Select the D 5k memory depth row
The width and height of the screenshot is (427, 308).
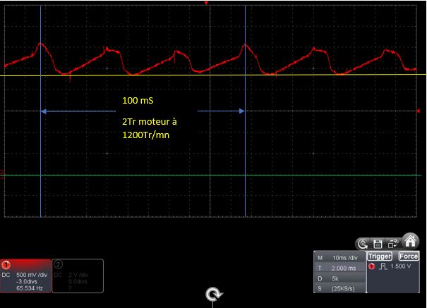339,278
